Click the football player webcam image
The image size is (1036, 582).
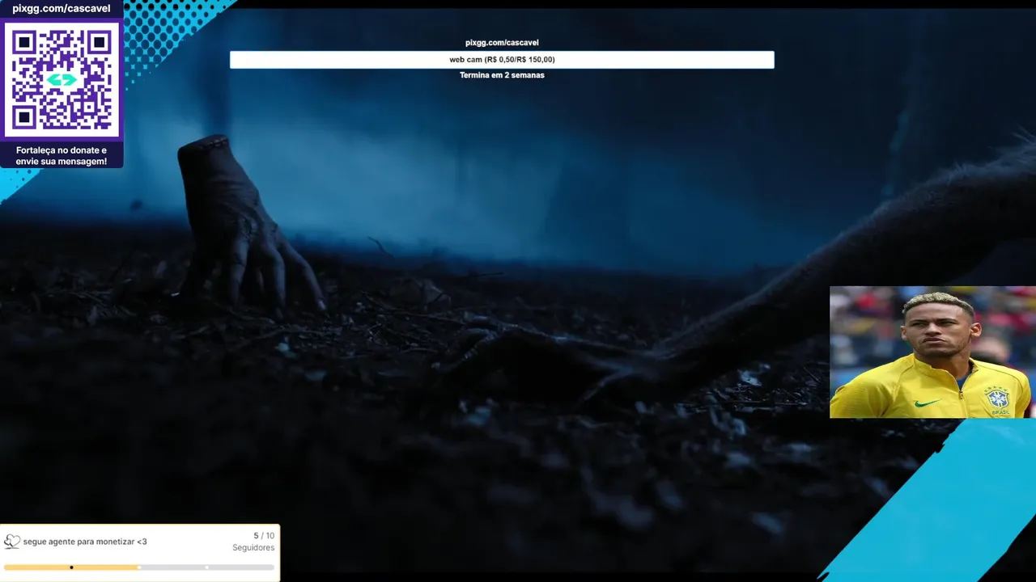pos(932,352)
